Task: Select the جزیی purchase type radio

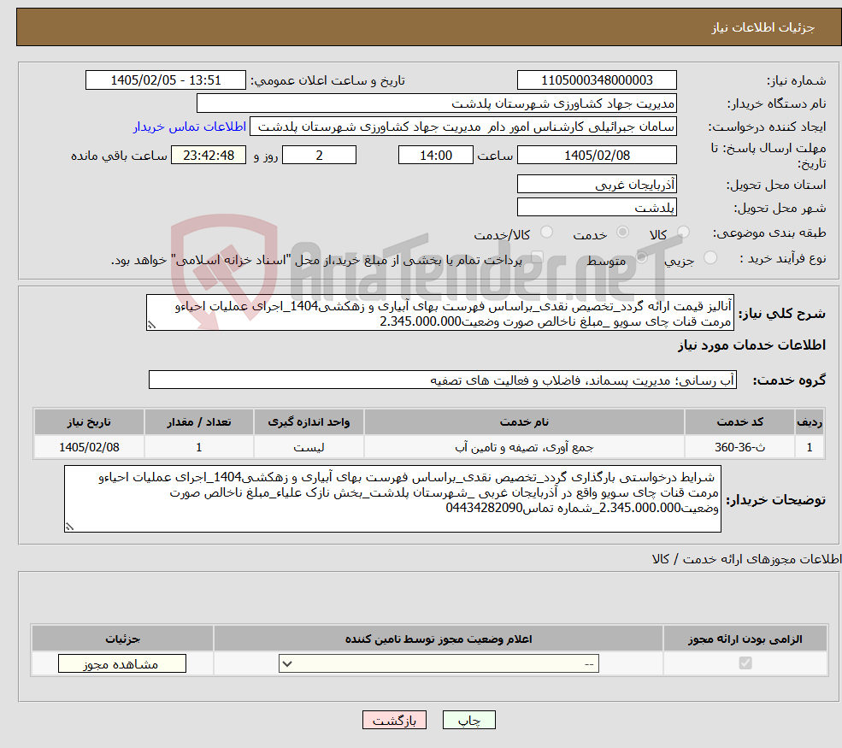Action: pyautogui.click(x=710, y=258)
